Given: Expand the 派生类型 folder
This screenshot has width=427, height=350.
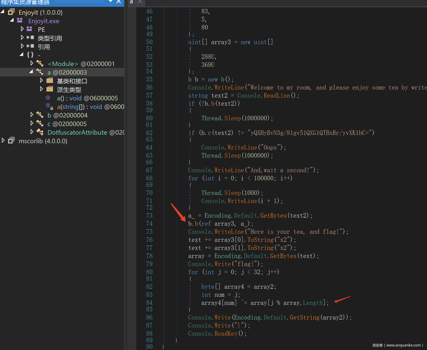Looking at the screenshot, I should tap(41, 89).
